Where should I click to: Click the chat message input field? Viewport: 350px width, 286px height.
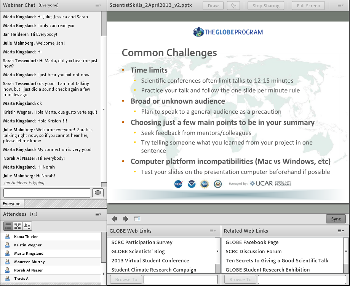coord(47,193)
